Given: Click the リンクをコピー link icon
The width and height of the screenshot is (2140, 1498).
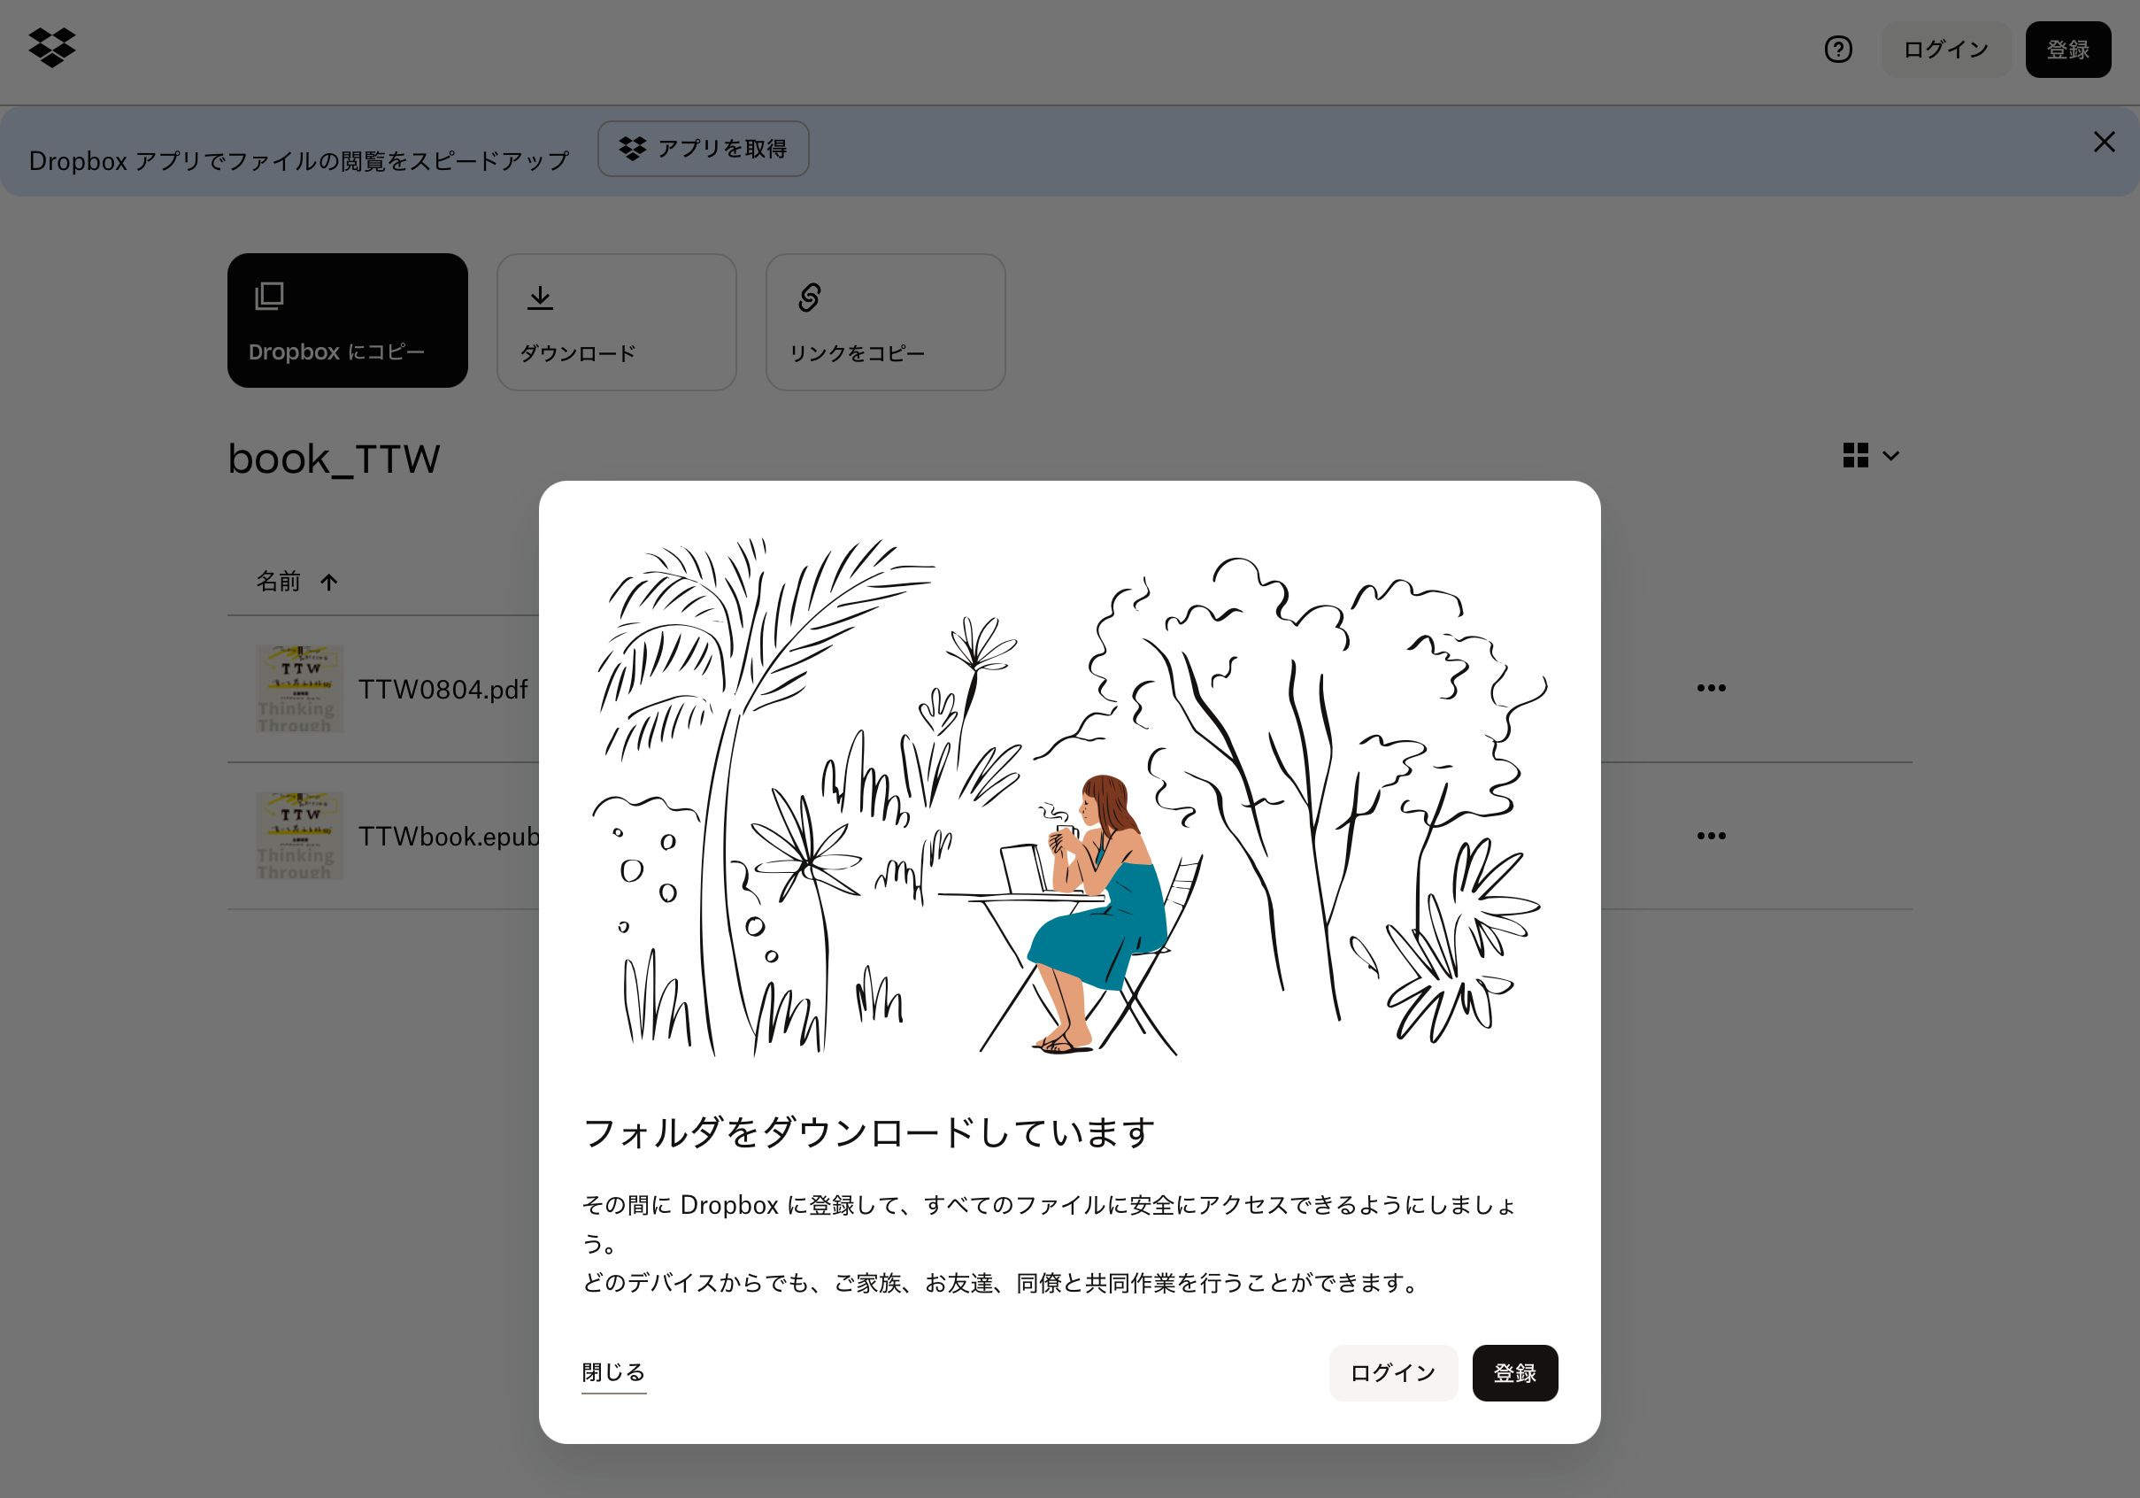Looking at the screenshot, I should (809, 298).
